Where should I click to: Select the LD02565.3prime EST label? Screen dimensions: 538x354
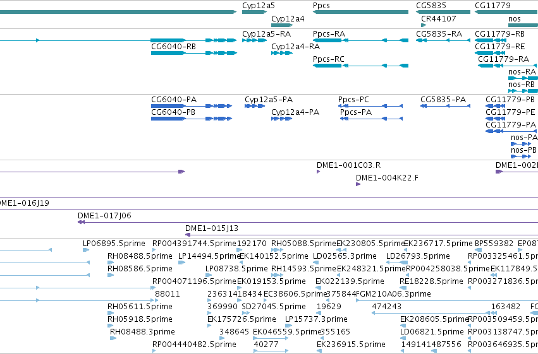click(x=345, y=256)
